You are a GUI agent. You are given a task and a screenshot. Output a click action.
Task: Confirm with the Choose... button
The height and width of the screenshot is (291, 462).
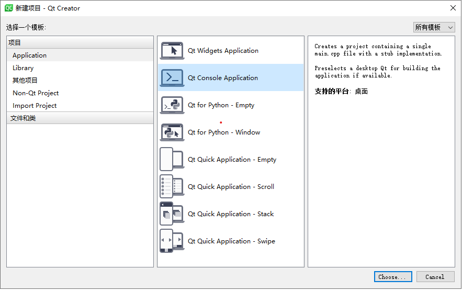point(393,277)
